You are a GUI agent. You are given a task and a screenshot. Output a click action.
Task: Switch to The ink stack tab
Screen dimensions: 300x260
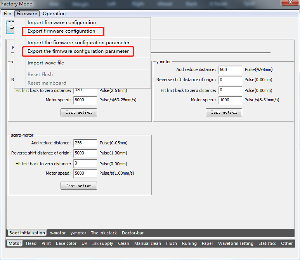104,233
